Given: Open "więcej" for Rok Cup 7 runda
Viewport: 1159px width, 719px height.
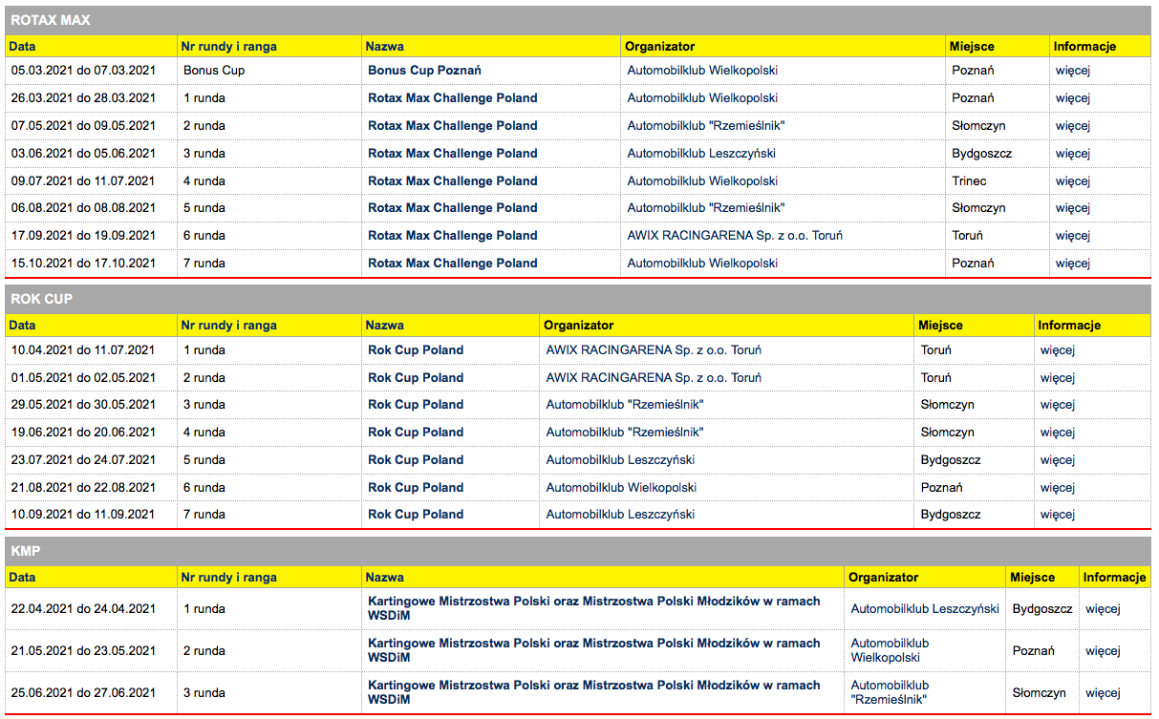Looking at the screenshot, I should click(1058, 515).
